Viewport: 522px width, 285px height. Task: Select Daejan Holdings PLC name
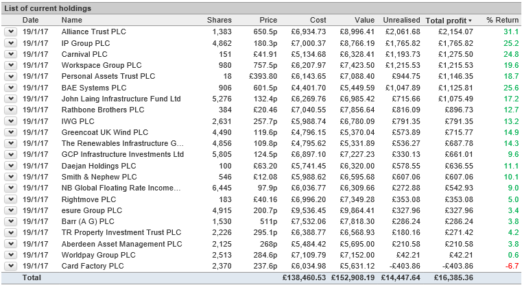99,166
